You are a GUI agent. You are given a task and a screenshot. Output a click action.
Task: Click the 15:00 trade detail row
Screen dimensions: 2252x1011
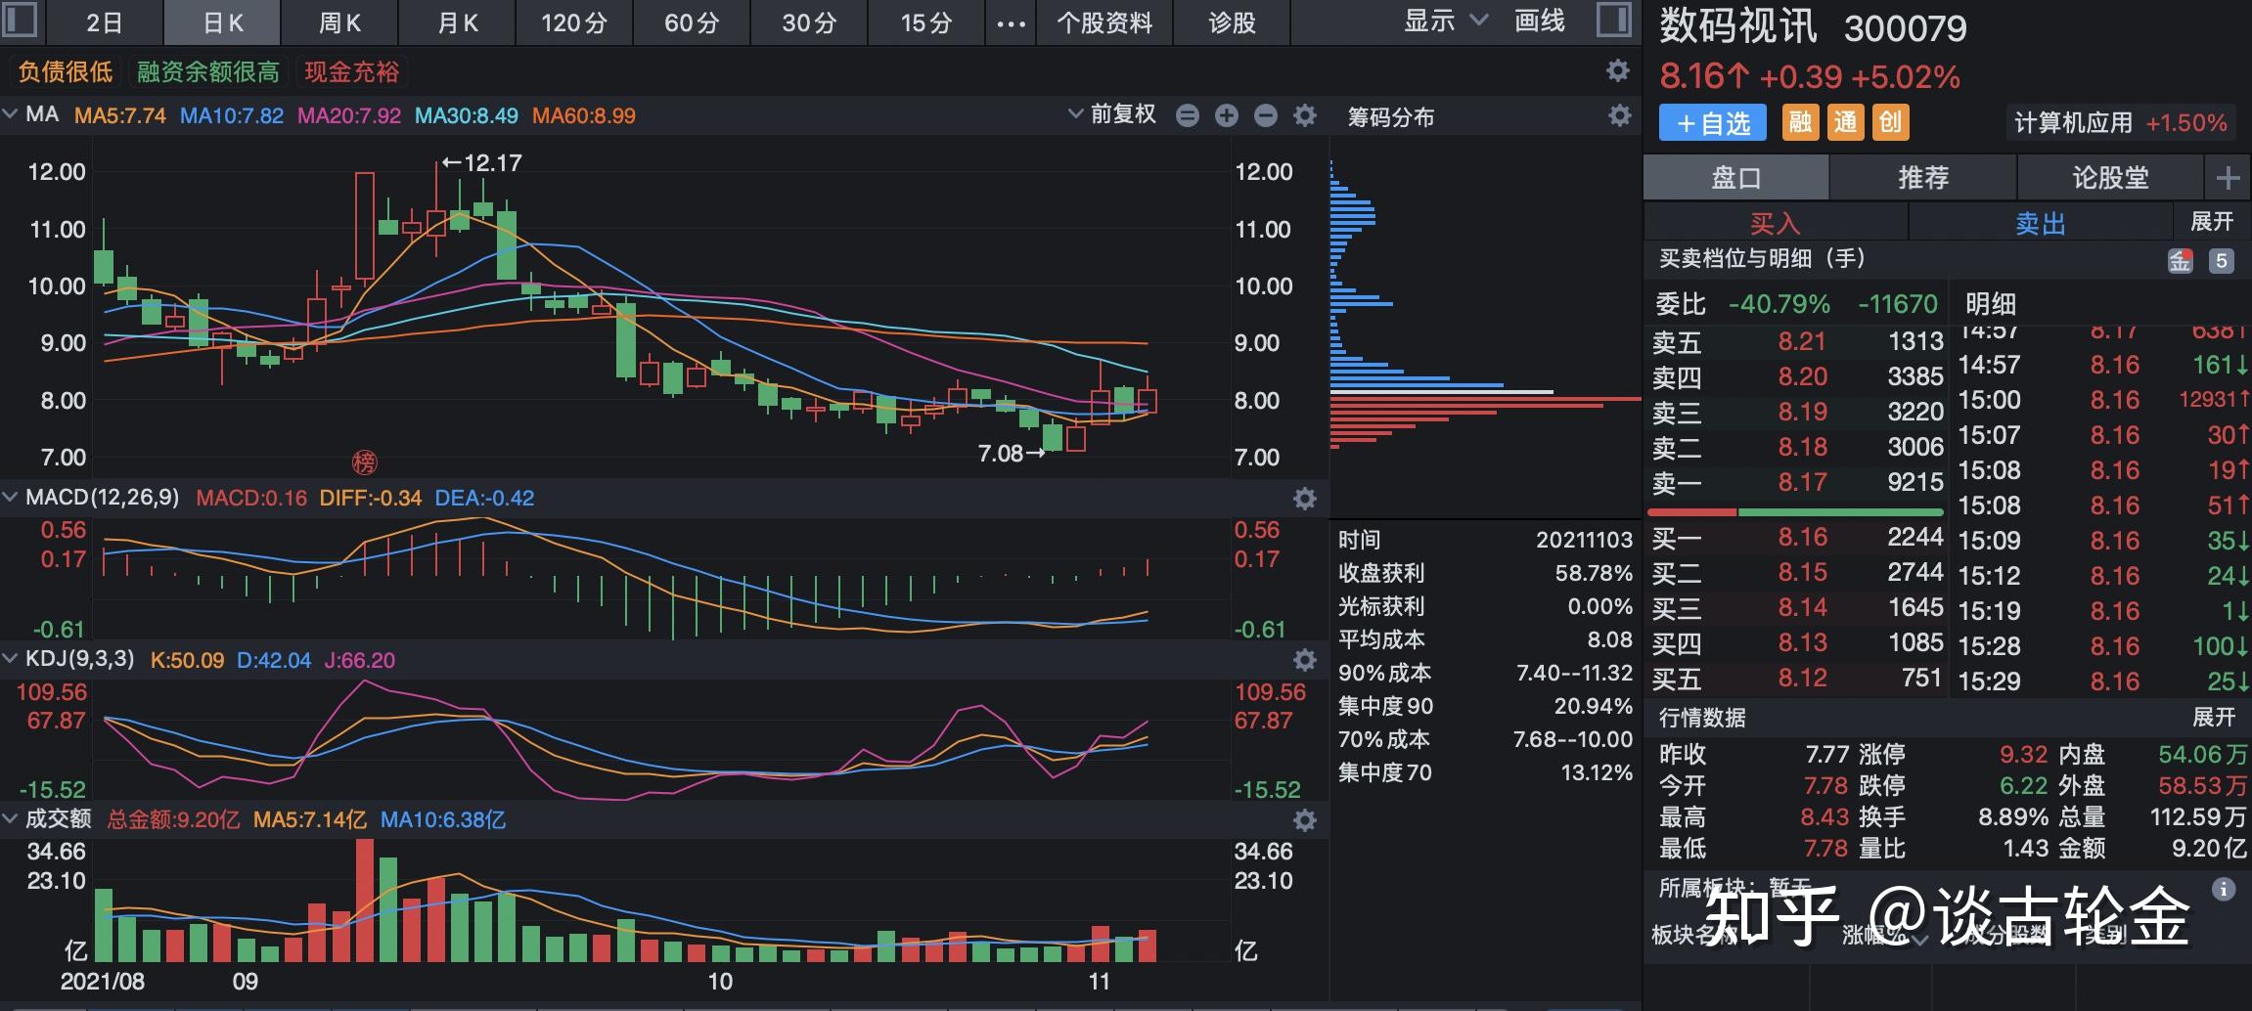point(2103,400)
